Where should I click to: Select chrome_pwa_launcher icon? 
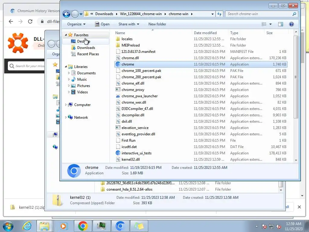pos(118,96)
